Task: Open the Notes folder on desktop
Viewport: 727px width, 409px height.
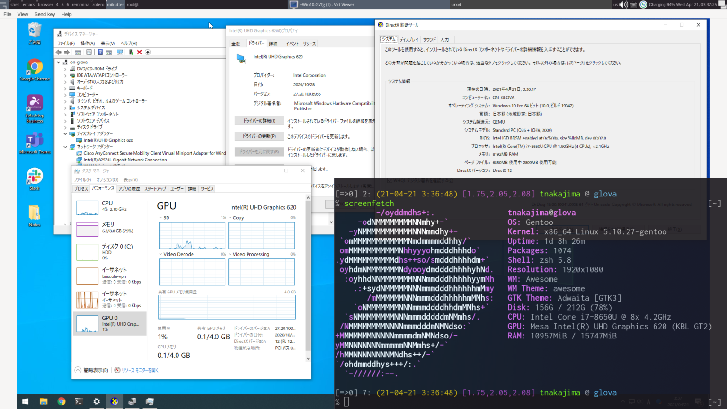Action: coord(35,216)
